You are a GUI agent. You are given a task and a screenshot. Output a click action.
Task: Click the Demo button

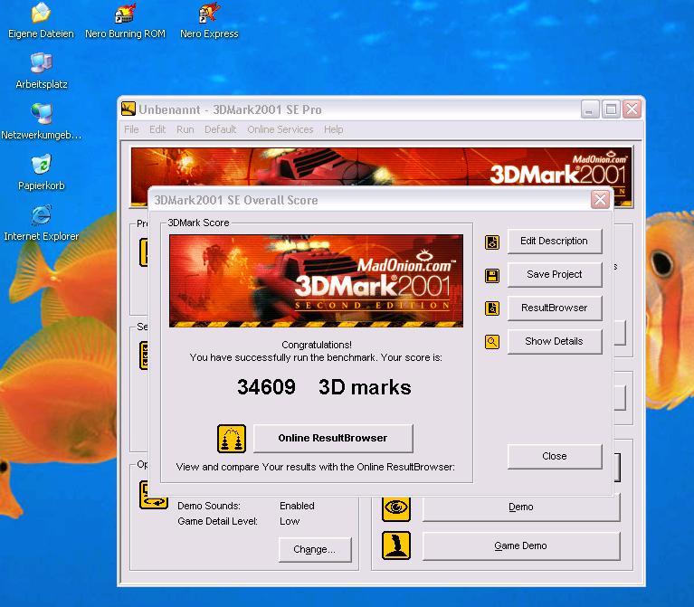[521, 507]
